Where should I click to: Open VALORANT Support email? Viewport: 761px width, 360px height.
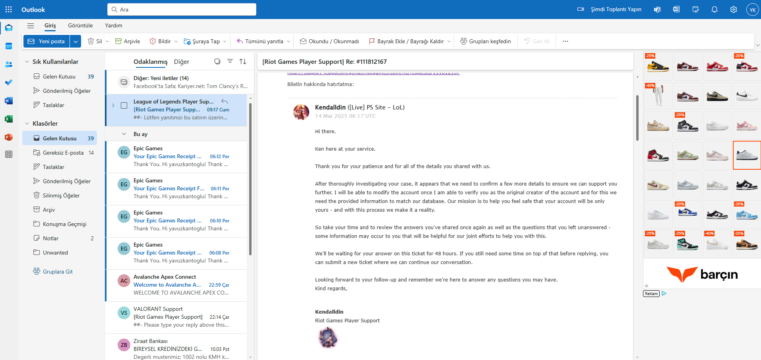tap(176, 318)
